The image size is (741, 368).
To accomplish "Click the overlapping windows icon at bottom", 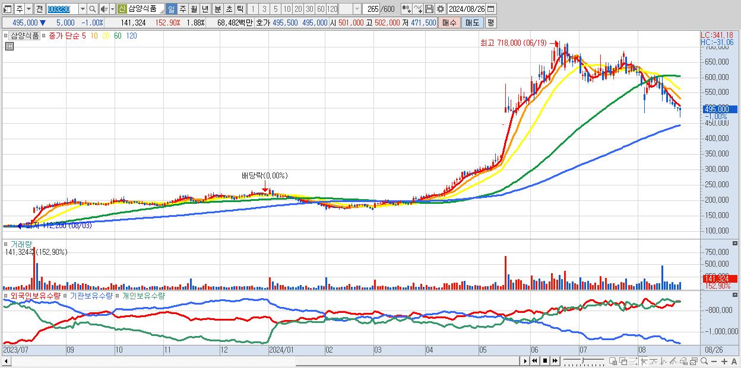I will coord(623,361).
